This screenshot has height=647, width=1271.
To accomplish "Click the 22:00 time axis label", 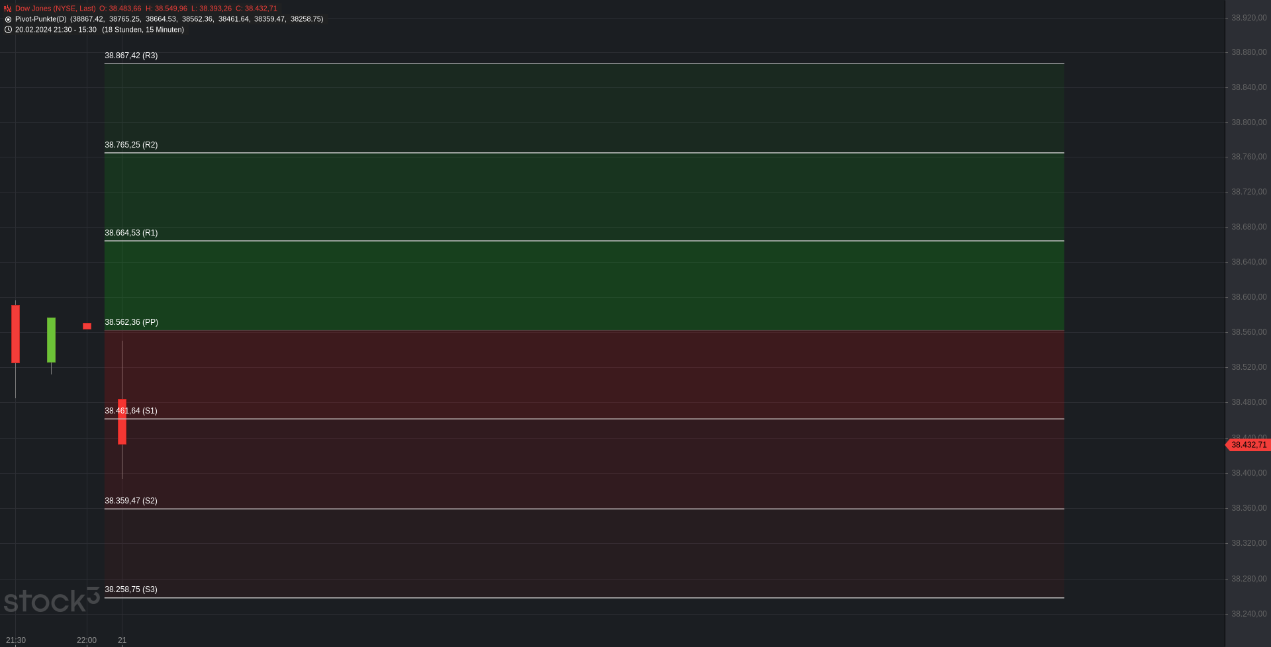I will coord(87,640).
